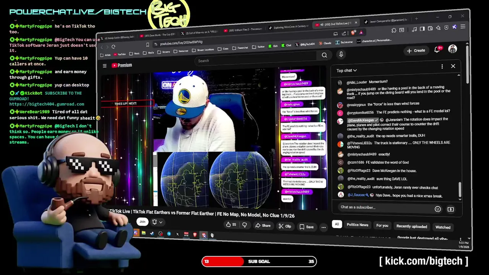489x275 pixels.
Task: Switch to the Vrillium Files 2 tab
Action: [x=242, y=30]
